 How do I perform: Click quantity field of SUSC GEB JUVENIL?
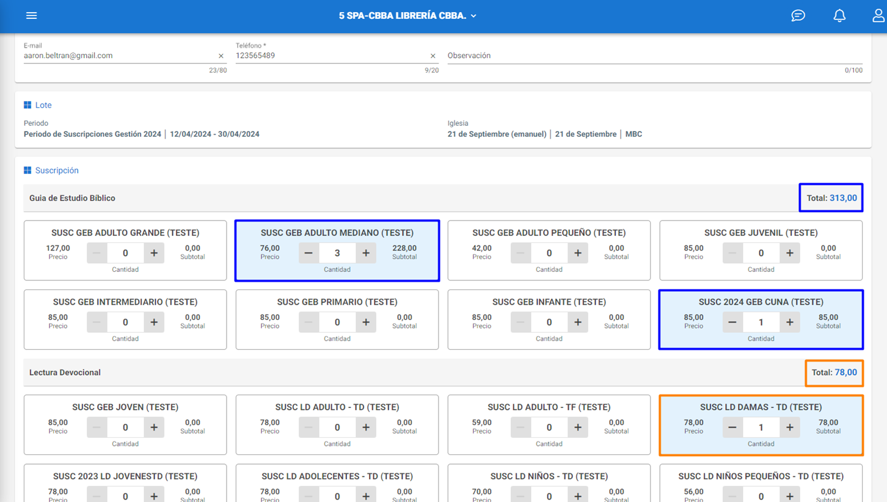(x=761, y=253)
